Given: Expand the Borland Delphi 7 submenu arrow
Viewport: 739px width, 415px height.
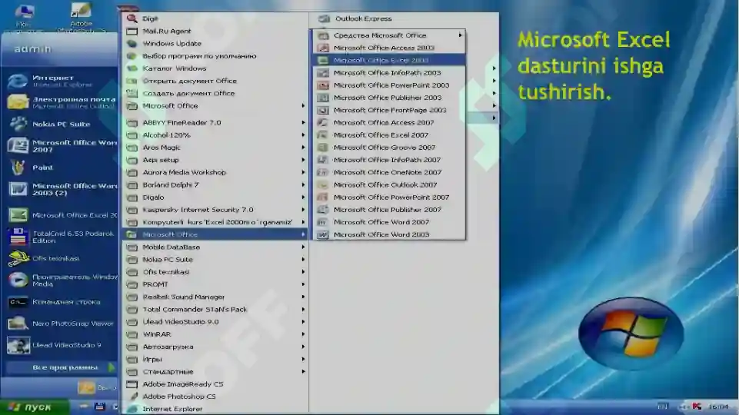Looking at the screenshot, I should point(303,184).
